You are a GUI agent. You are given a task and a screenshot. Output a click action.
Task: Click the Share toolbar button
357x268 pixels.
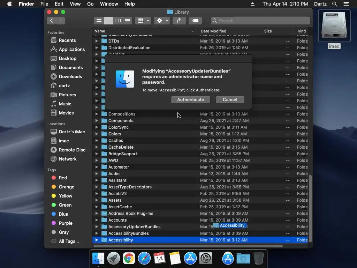pos(180,21)
